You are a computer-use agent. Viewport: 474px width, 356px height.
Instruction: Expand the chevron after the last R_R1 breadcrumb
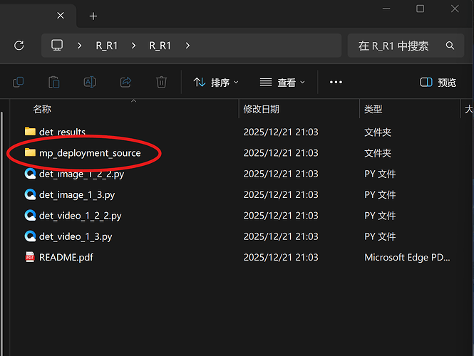[187, 46]
